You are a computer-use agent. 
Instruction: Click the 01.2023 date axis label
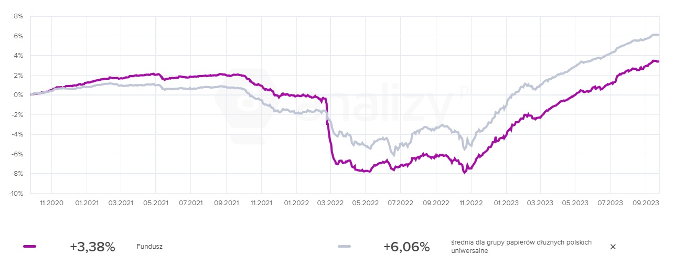(506, 202)
